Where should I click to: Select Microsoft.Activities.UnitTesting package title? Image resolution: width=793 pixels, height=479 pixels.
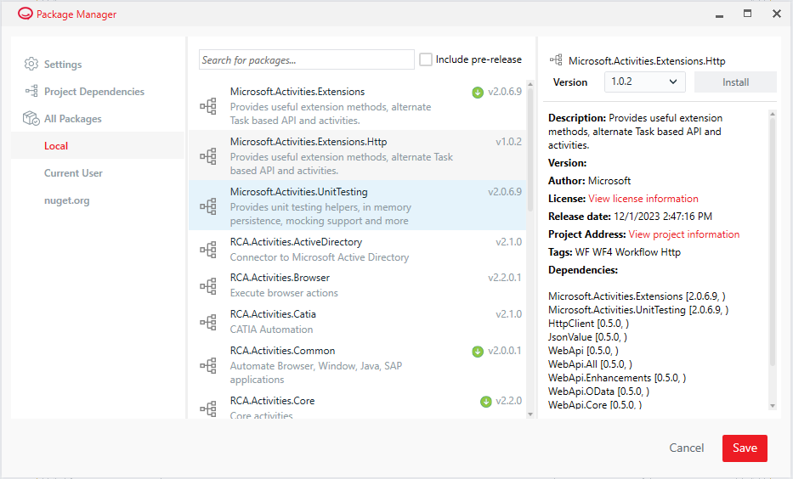299,192
